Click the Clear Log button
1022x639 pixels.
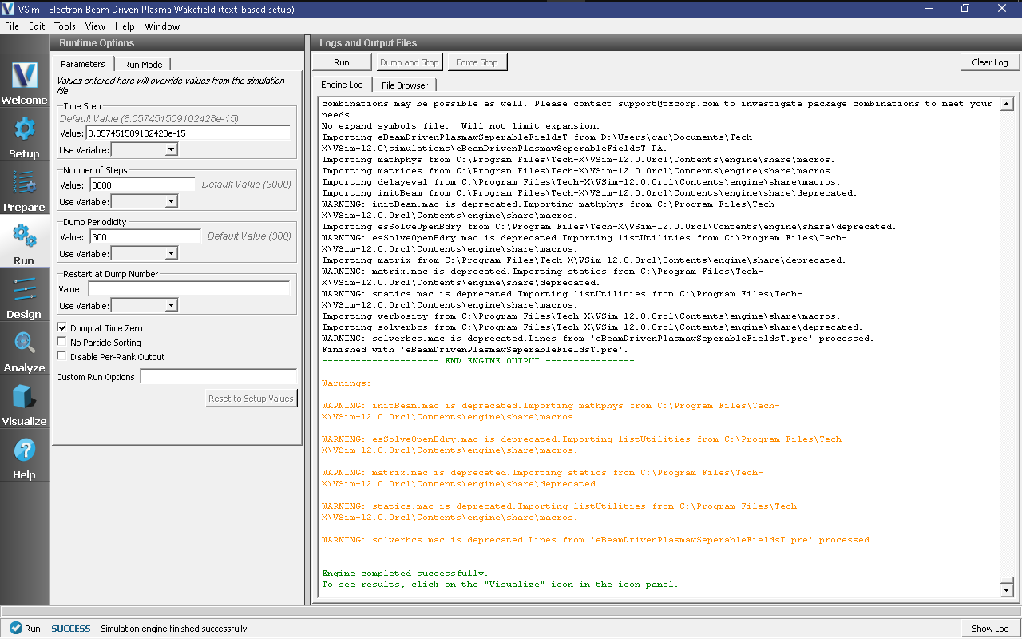990,62
